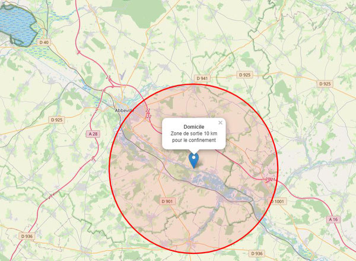Select the D 925 shield above A 28 shield

click(x=57, y=120)
